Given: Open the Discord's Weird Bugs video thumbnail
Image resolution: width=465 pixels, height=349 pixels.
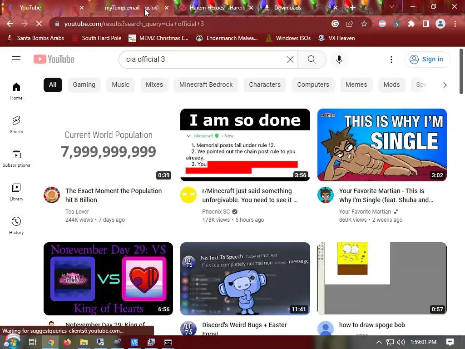Looking at the screenshot, I should (x=245, y=279).
